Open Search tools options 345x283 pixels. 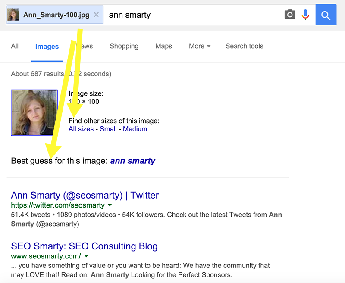click(x=244, y=46)
